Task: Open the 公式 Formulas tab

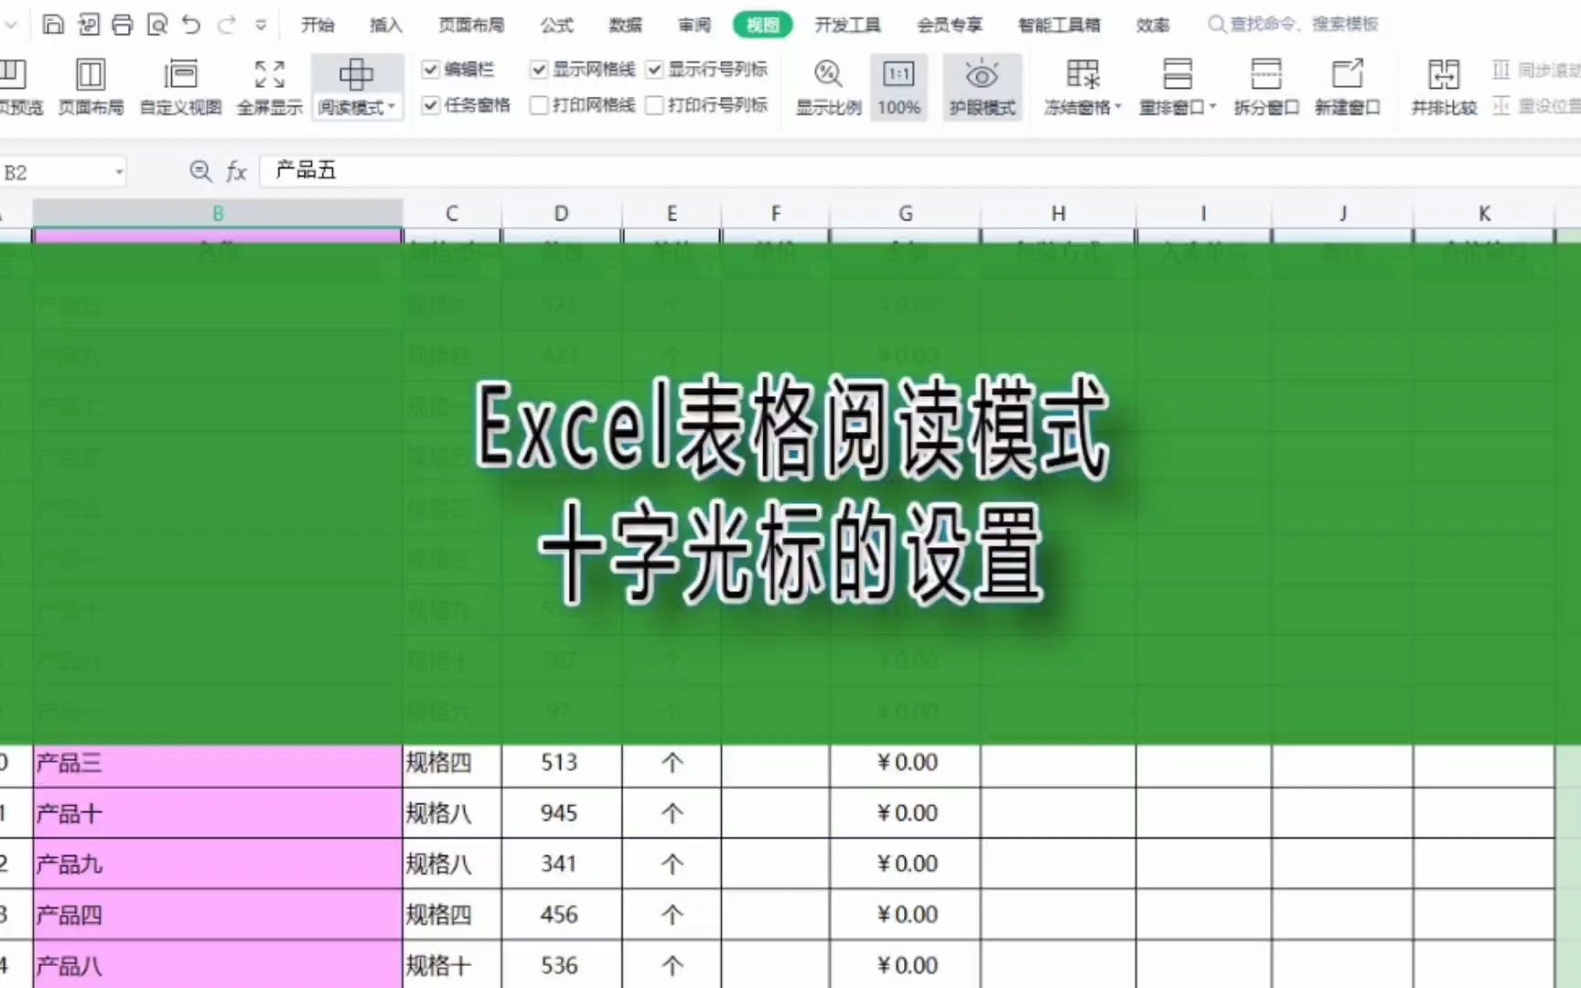Action: coord(556,25)
